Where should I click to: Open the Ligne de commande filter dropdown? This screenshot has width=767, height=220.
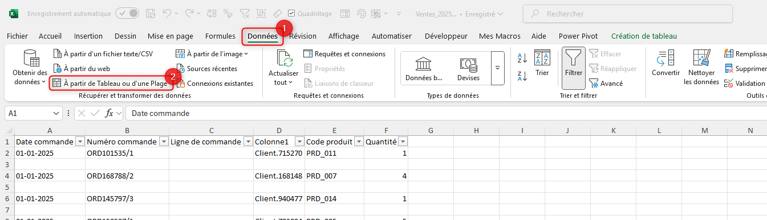248,142
